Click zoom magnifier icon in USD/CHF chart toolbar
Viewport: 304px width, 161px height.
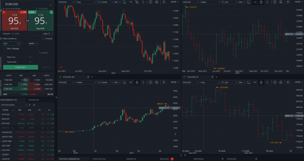point(281,2)
